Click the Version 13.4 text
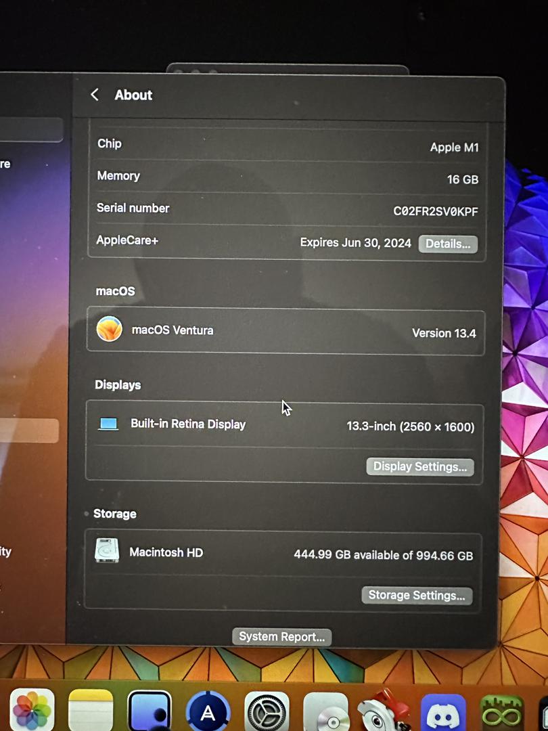This screenshot has width=548, height=731. [x=444, y=333]
